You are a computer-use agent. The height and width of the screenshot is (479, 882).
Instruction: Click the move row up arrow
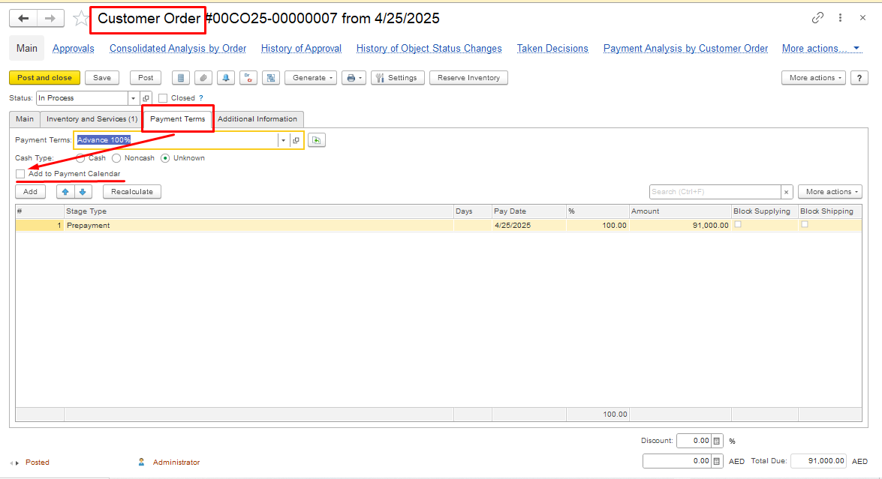click(65, 192)
